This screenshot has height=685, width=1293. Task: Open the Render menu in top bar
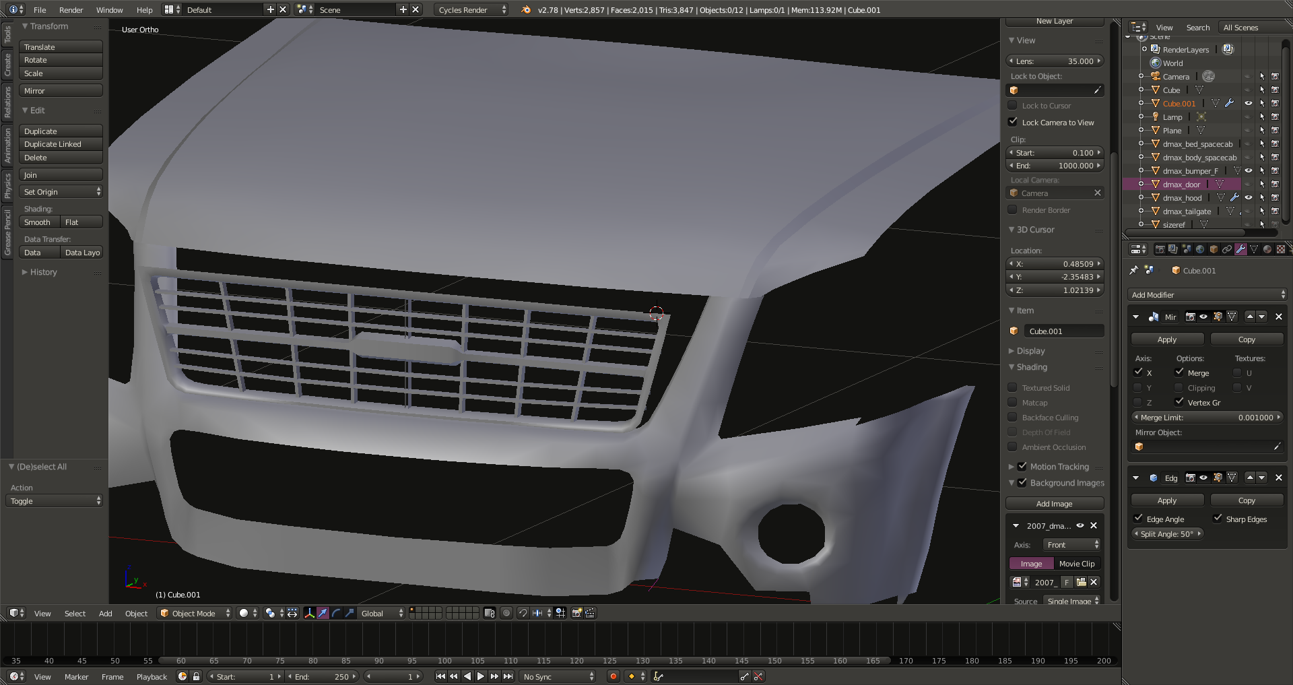coord(71,10)
